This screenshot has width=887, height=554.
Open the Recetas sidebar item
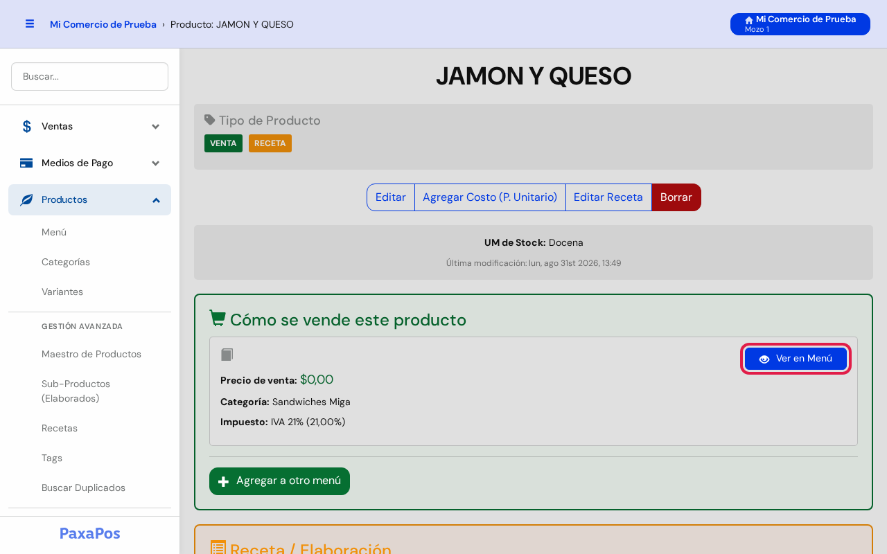(x=60, y=428)
